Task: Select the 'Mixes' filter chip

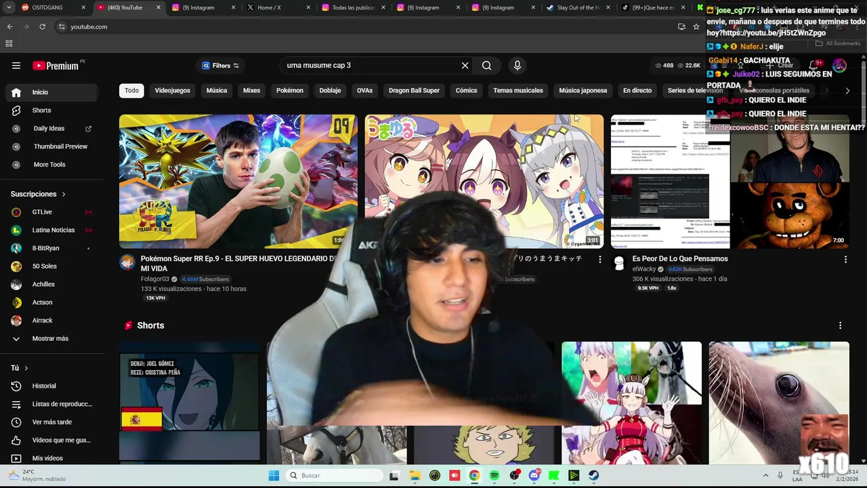Action: pyautogui.click(x=252, y=91)
